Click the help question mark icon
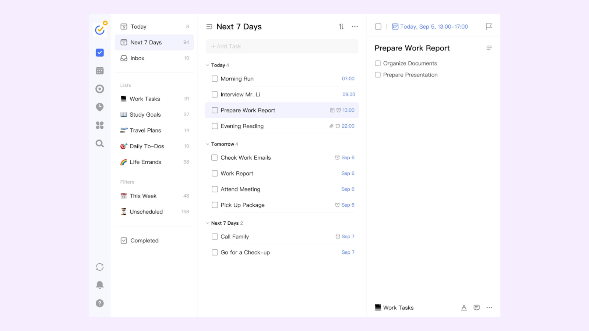Image resolution: width=589 pixels, height=331 pixels. point(100,303)
